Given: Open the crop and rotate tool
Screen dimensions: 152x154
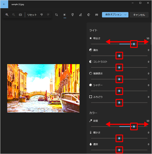Looking at the screenshot, I should pyautogui.click(x=57, y=15).
